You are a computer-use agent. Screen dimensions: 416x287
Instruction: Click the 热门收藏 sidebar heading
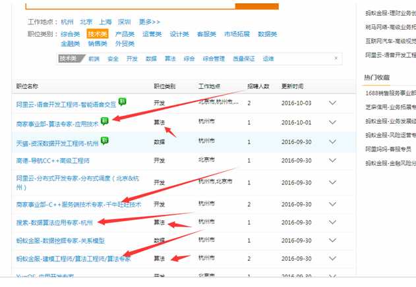coord(376,78)
